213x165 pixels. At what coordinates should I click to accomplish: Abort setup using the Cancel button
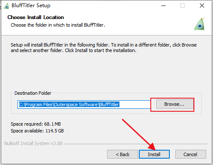(x=191, y=154)
